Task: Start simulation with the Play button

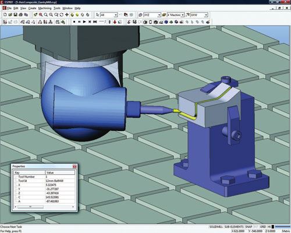Action: (84, 22)
